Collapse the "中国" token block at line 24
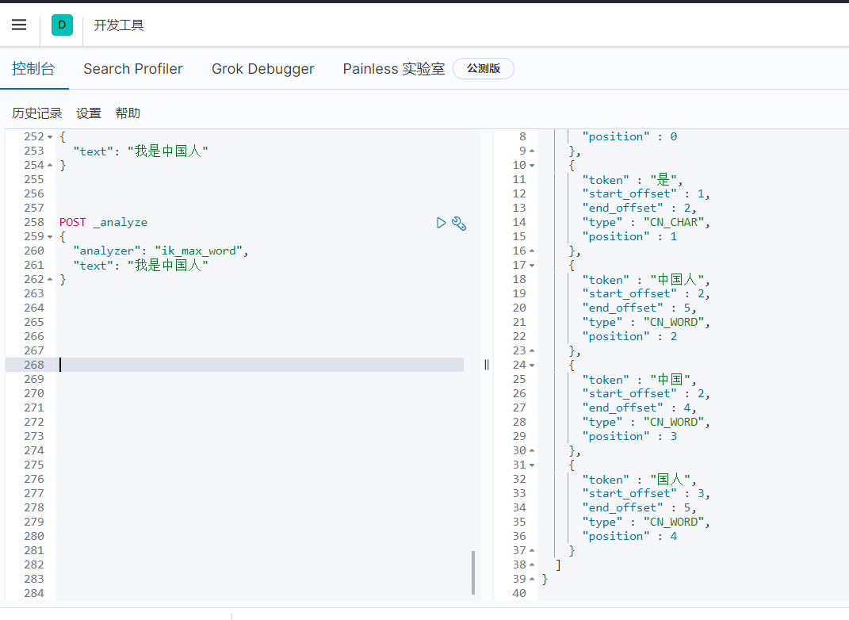Image resolution: width=849 pixels, height=620 pixels. pyautogui.click(x=532, y=365)
